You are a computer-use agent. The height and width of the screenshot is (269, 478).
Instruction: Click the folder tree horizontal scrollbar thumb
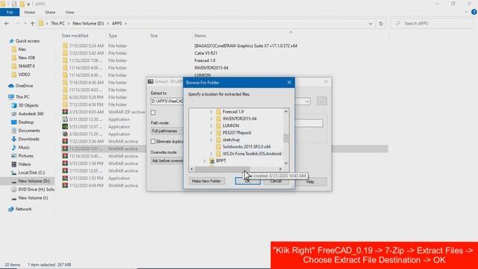coord(223,169)
